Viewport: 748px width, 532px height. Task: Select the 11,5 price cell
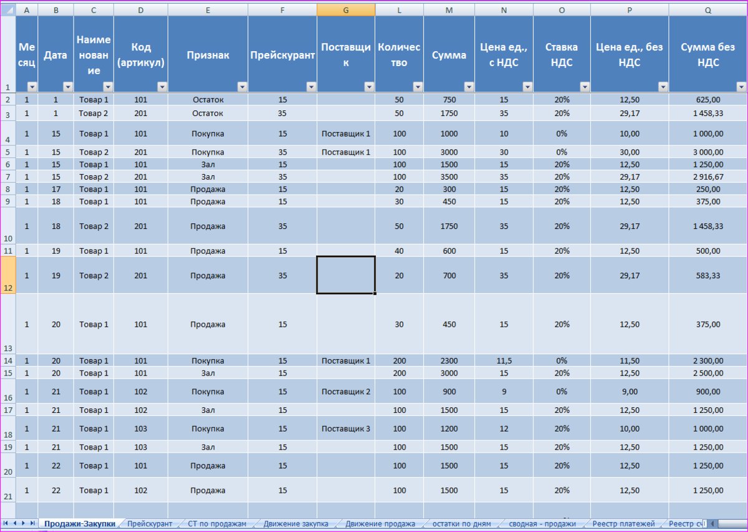click(504, 360)
